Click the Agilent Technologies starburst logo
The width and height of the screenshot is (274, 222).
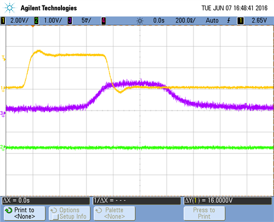[x=9, y=8]
